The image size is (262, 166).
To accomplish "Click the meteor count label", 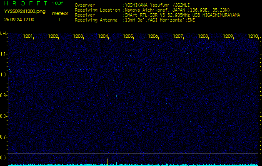I will point(60,13).
